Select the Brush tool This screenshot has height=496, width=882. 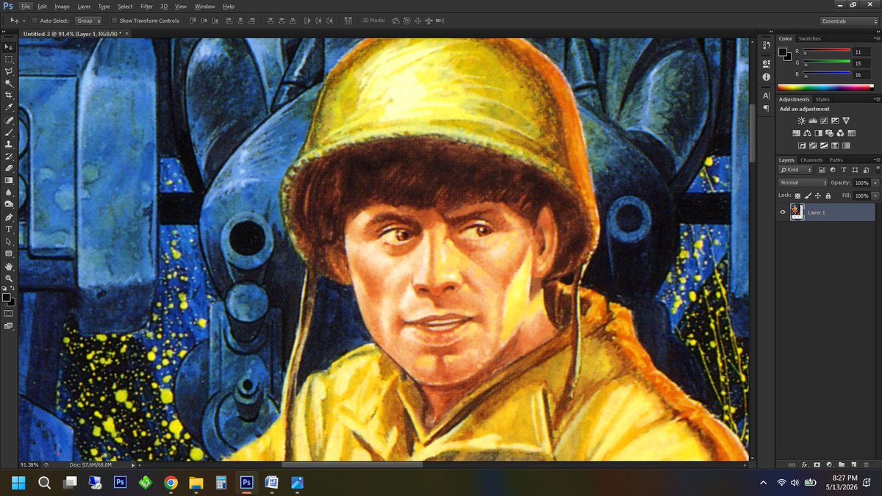pyautogui.click(x=9, y=132)
